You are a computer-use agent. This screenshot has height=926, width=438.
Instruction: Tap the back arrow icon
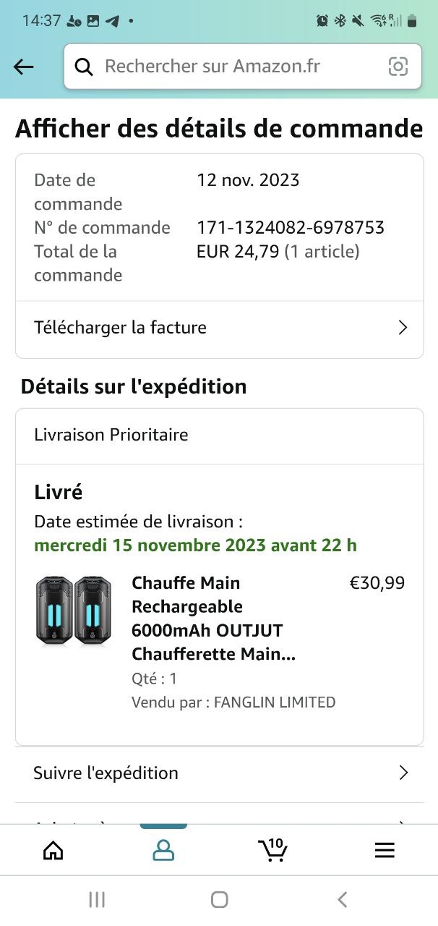point(24,67)
